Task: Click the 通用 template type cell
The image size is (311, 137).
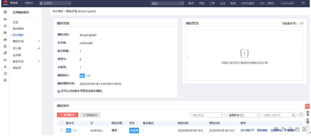Action: 114,131
